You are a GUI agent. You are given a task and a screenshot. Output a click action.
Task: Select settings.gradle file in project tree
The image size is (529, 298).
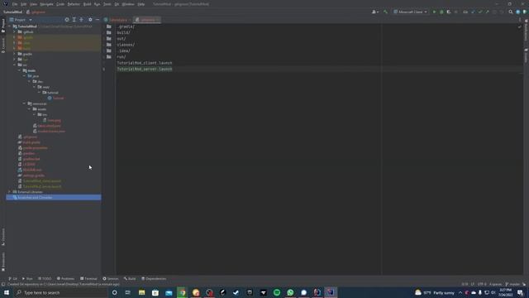click(31, 175)
